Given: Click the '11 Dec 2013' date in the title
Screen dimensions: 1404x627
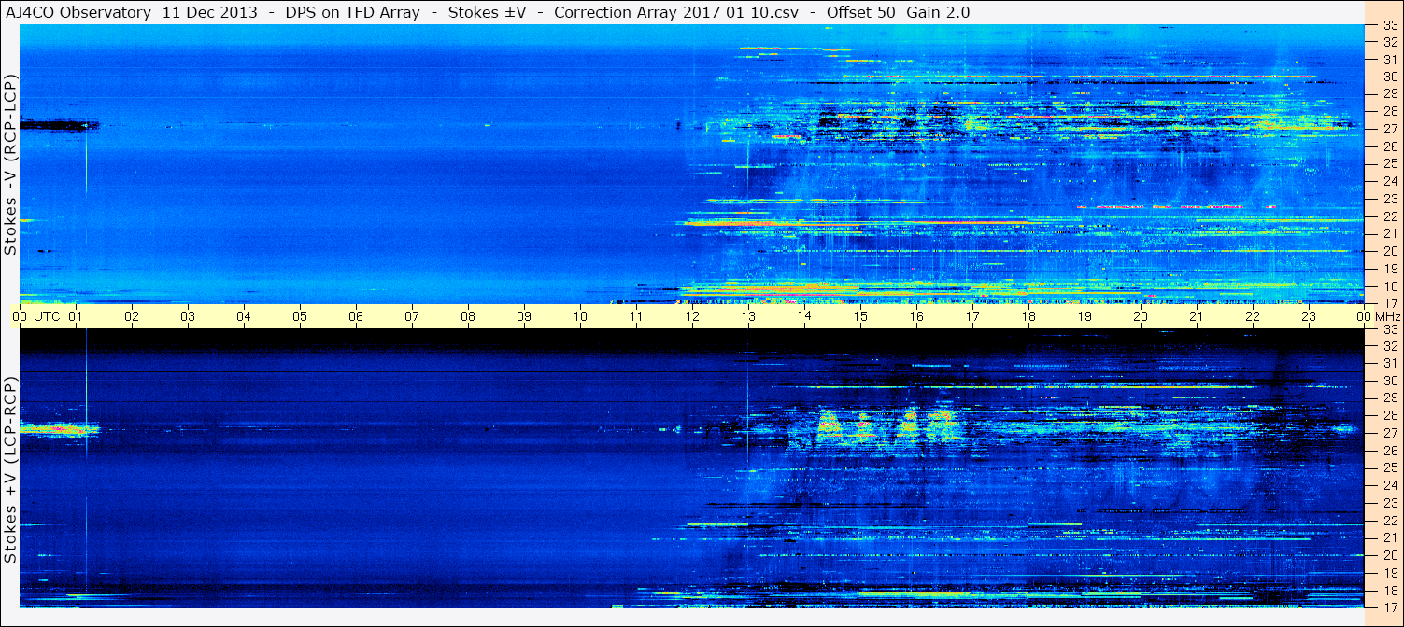Looking at the screenshot, I should point(209,12).
